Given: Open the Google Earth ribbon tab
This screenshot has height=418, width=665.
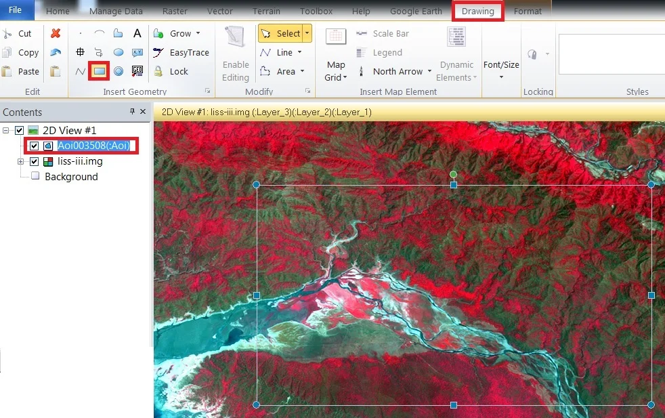Looking at the screenshot, I should point(415,11).
